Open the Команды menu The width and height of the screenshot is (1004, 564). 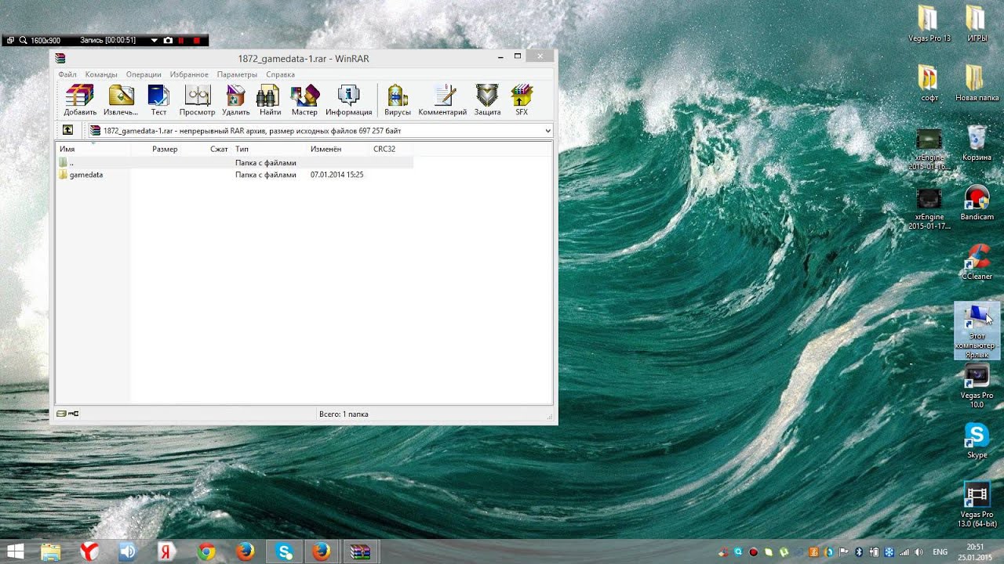coord(101,74)
